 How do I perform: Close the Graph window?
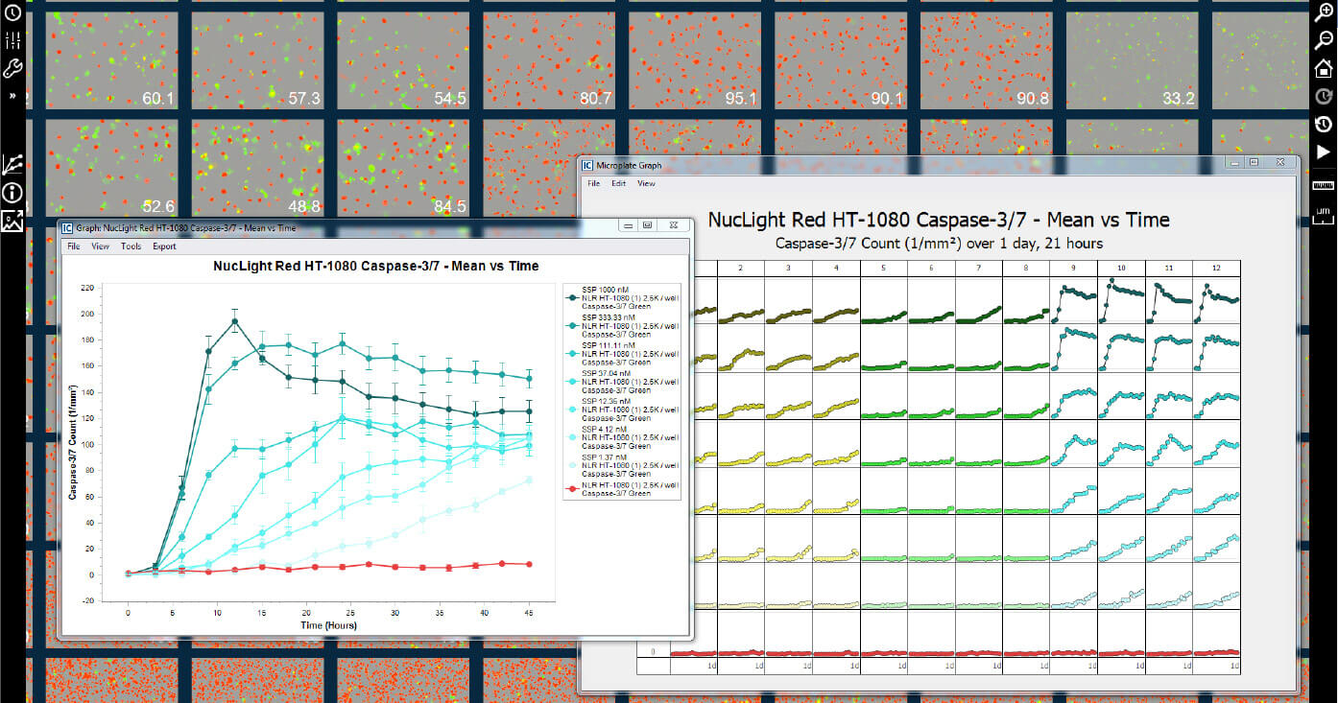(674, 225)
